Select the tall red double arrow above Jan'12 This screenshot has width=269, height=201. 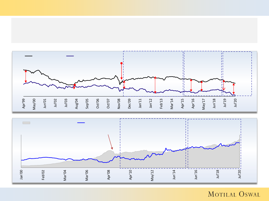click(x=155, y=85)
